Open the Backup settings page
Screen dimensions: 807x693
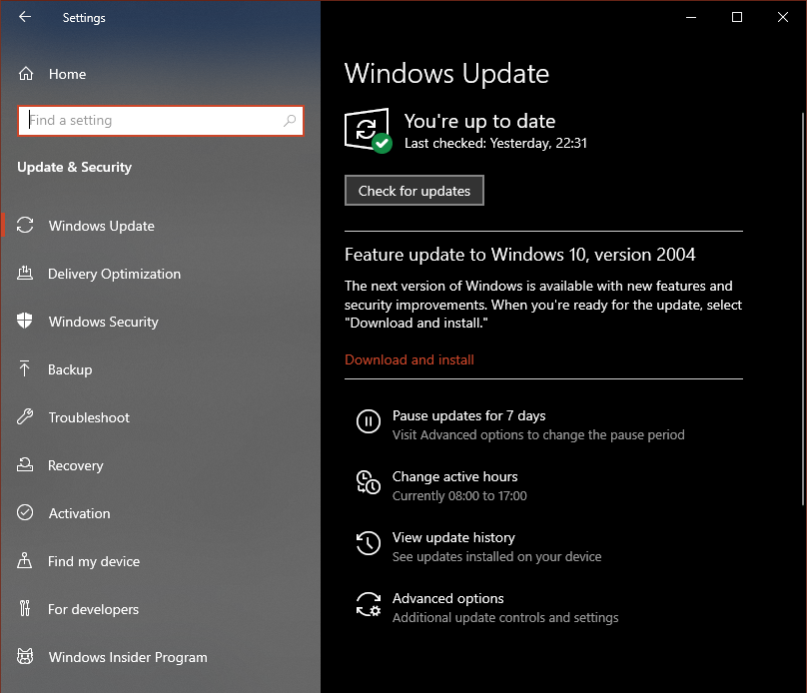coord(70,369)
